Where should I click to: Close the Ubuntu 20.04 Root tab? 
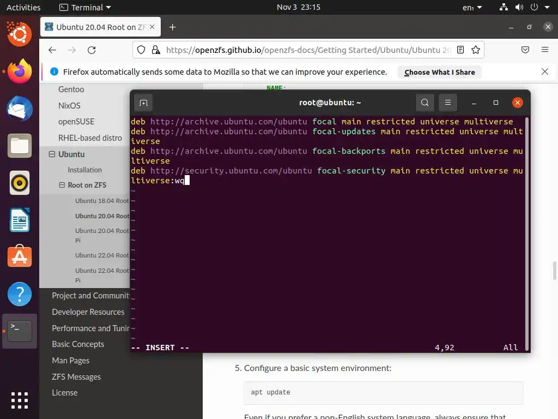pyautogui.click(x=153, y=27)
